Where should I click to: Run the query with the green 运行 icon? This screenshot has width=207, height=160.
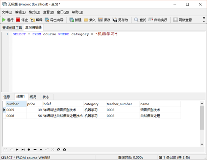8,20
